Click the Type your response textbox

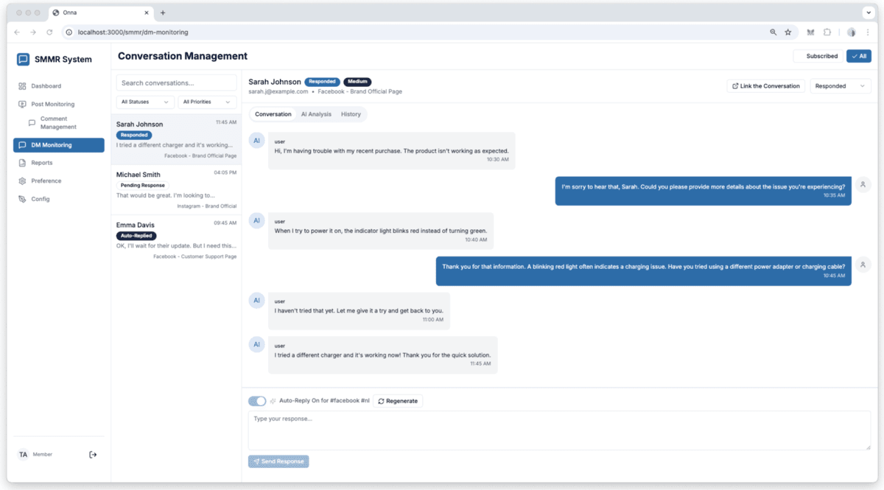click(559, 430)
